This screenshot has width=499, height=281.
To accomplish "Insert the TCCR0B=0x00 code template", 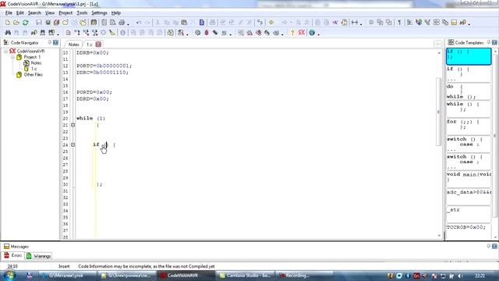I will [469, 231].
